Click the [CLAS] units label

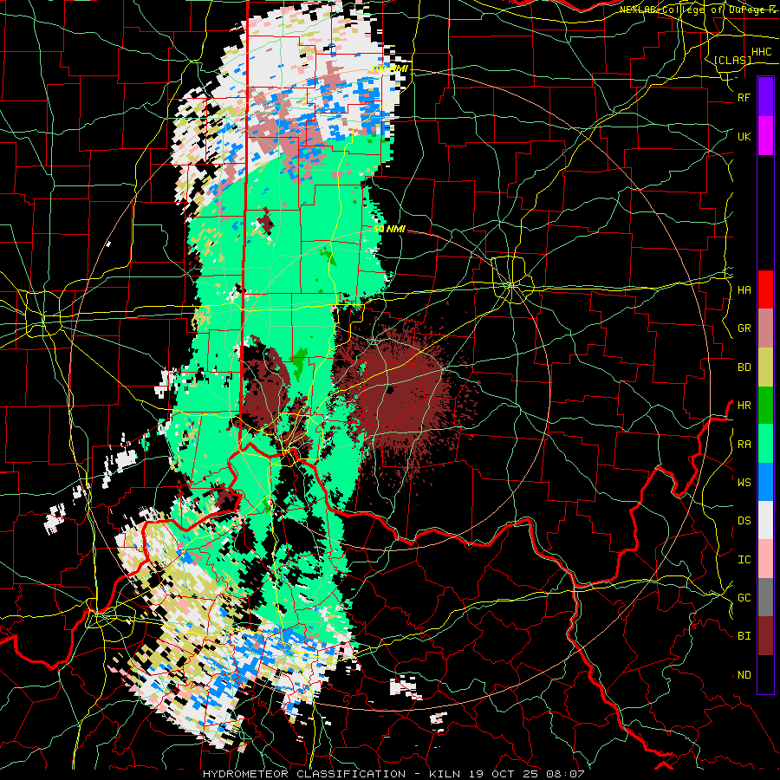[x=732, y=61]
